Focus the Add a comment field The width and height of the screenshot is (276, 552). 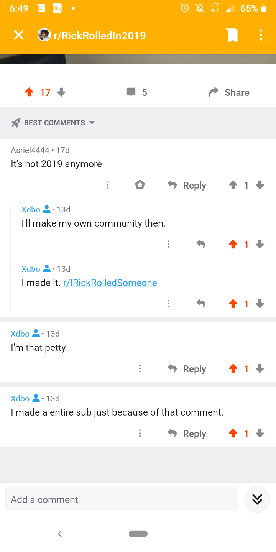[122, 499]
